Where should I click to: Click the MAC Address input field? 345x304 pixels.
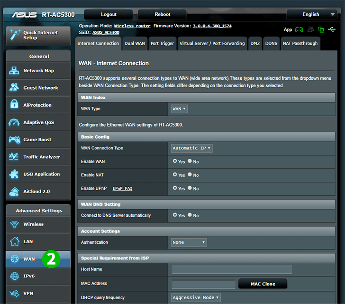(203, 284)
